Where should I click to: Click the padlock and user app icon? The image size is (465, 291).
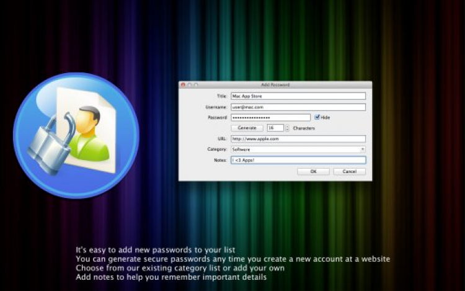76,135
